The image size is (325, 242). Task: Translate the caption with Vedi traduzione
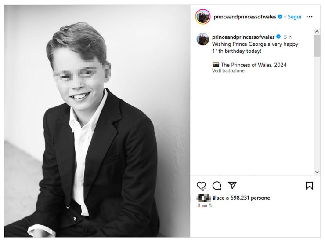pos(228,71)
